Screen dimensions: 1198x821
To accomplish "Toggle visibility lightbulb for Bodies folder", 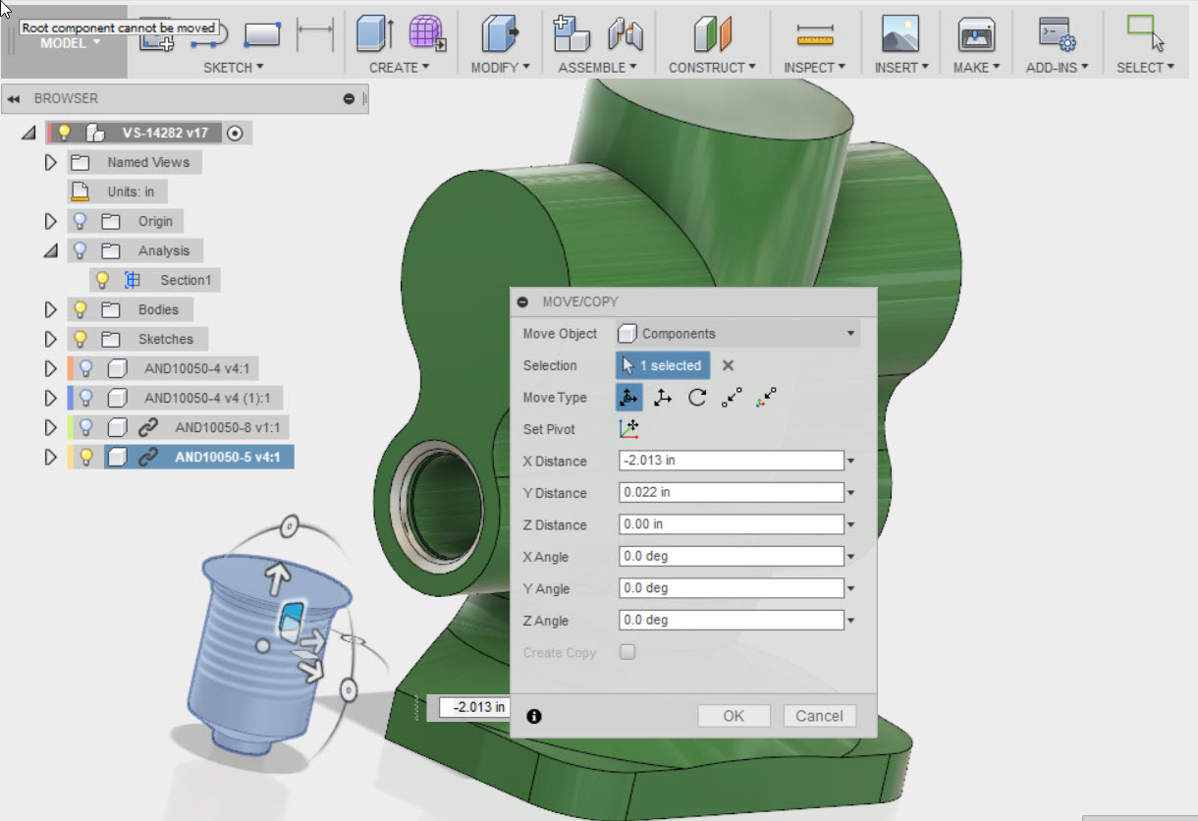I will click(x=80, y=309).
